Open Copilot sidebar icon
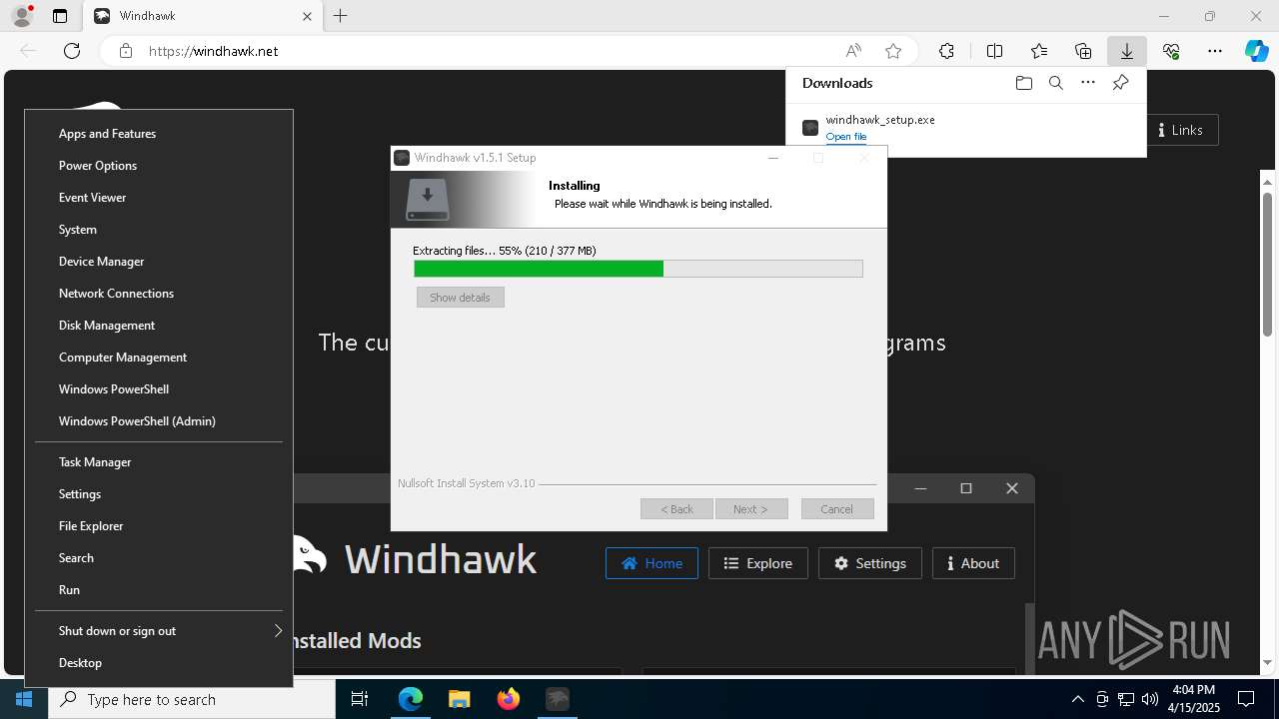Viewport: 1279px width, 719px height. pyautogui.click(x=1256, y=51)
